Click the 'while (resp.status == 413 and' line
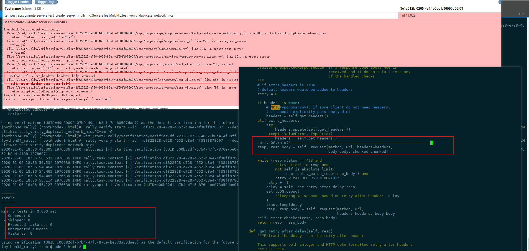 (290, 160)
